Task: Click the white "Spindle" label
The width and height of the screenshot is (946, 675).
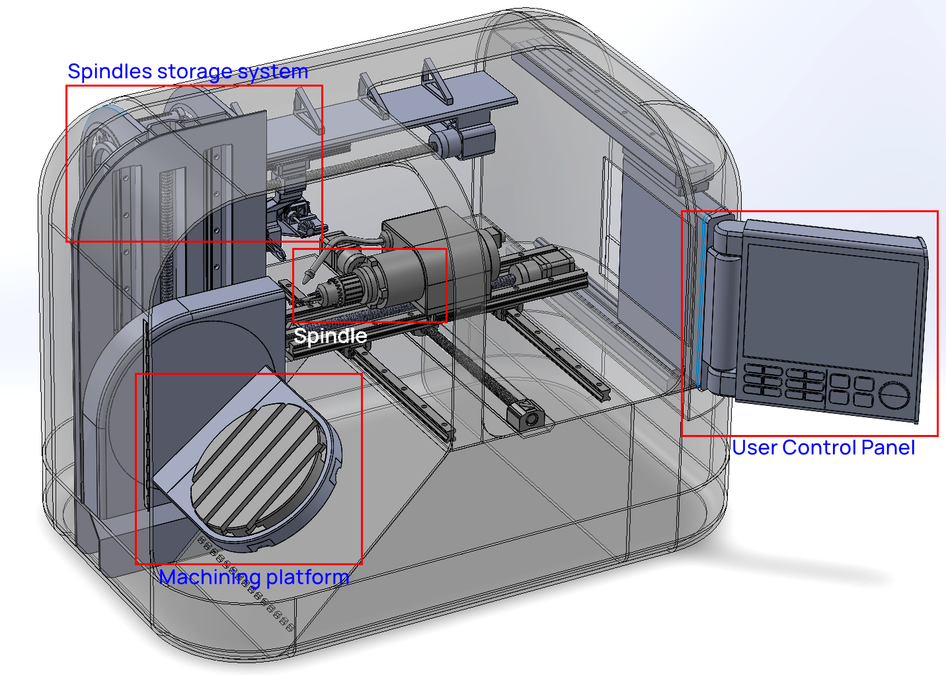Action: (330, 336)
